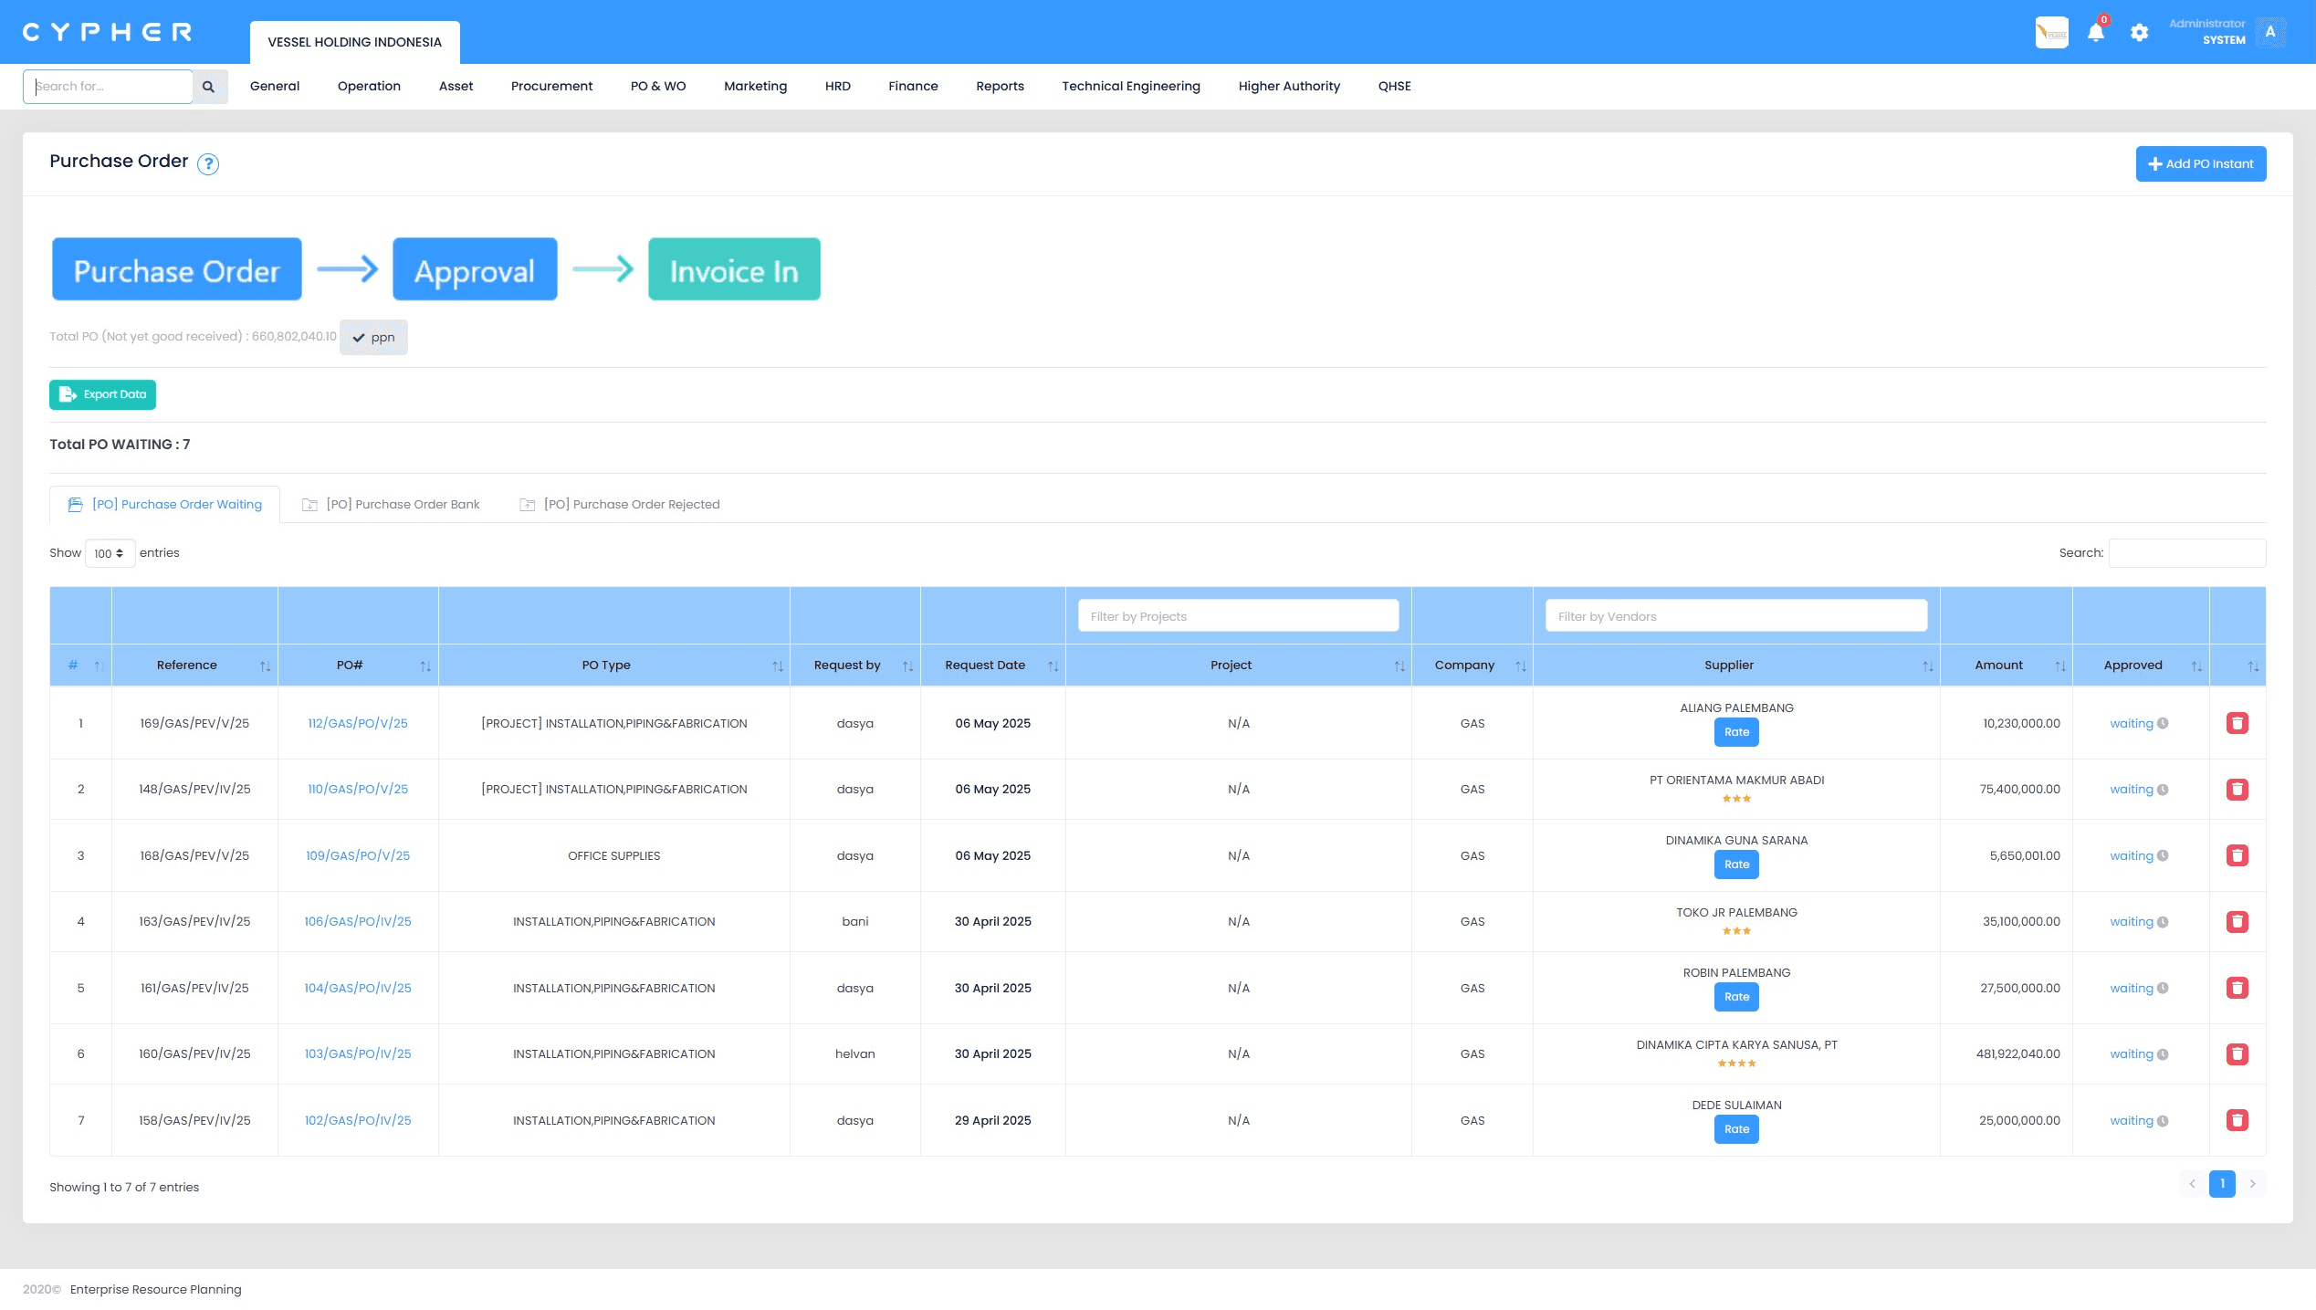Click Add PO Instant button
This screenshot has height=1310, width=2316.
pyautogui.click(x=2201, y=164)
